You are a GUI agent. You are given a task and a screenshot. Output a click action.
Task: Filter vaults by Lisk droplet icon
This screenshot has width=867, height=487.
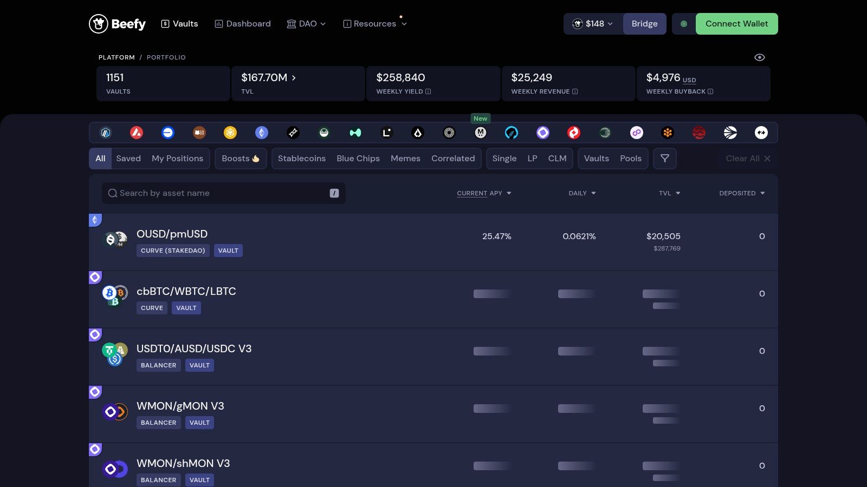[x=418, y=133]
